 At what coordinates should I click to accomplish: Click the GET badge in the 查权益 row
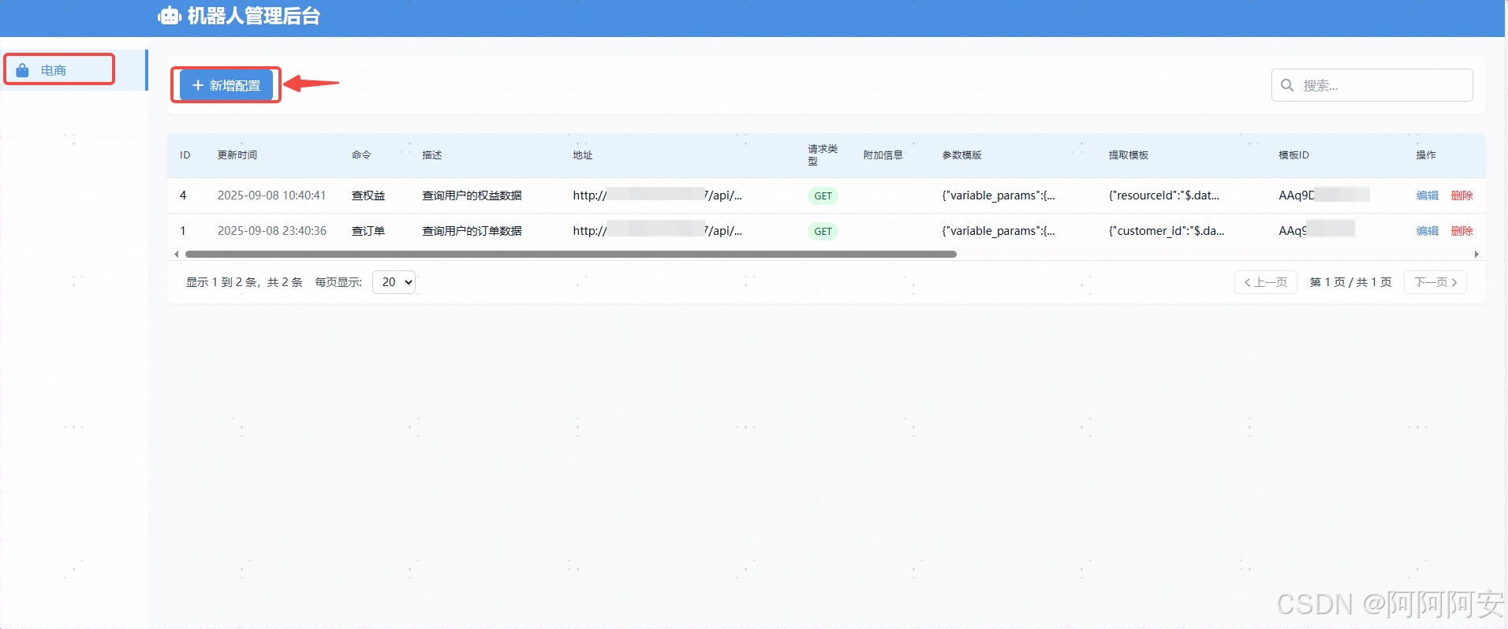(823, 196)
